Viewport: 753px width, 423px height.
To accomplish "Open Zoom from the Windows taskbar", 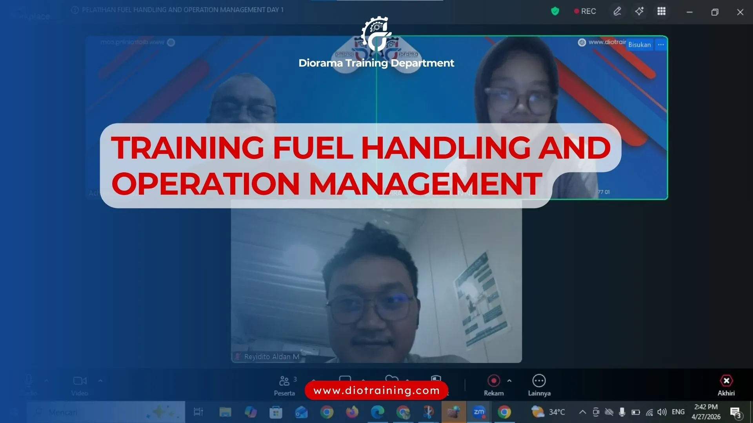I will pyautogui.click(x=479, y=412).
